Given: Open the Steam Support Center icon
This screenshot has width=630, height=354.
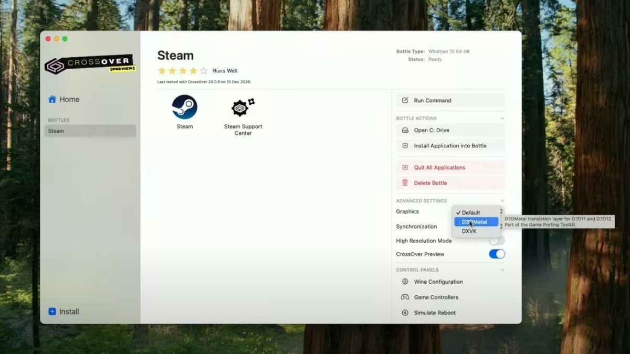Looking at the screenshot, I should coord(243,108).
